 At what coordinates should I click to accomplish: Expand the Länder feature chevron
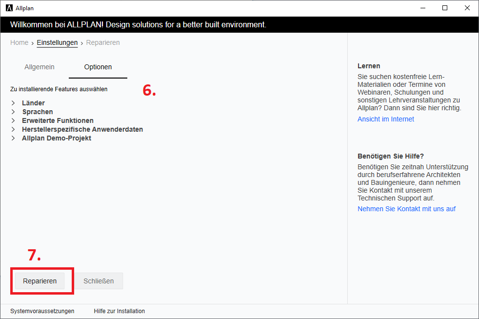[x=13, y=103]
